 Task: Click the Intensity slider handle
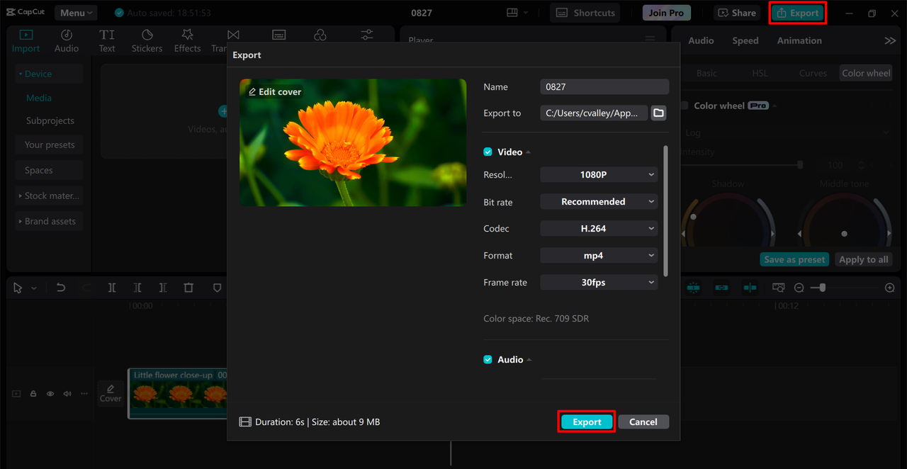(x=800, y=165)
